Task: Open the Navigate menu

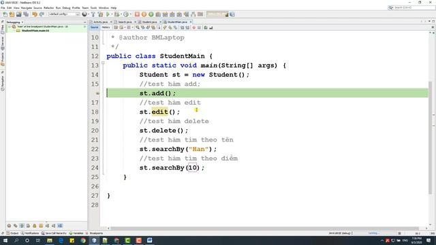Action: click(27, 7)
